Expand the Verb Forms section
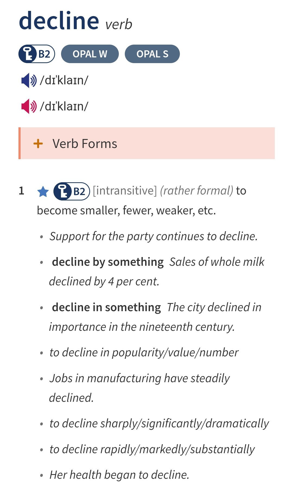The width and height of the screenshot is (293, 488). pos(85,144)
